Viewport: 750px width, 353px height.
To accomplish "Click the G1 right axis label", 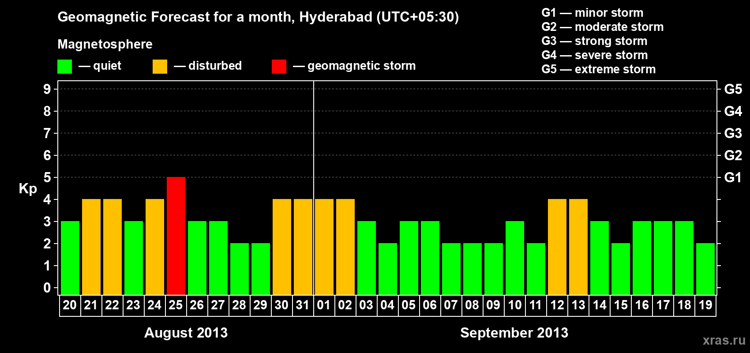I will 733,177.
